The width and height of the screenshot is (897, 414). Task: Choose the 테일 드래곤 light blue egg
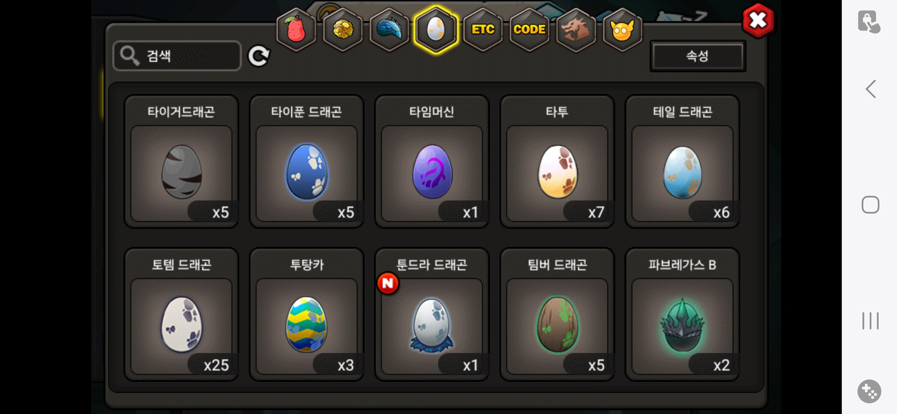(682, 161)
